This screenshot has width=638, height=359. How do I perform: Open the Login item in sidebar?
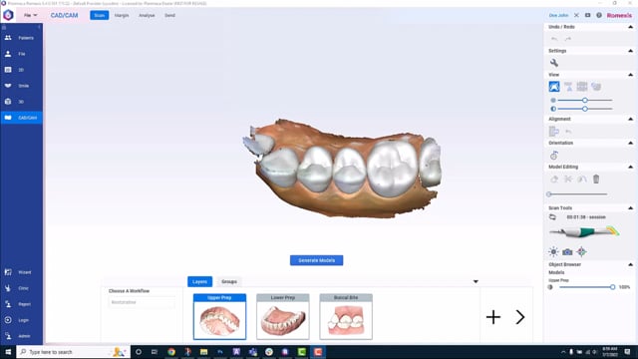(x=21, y=320)
